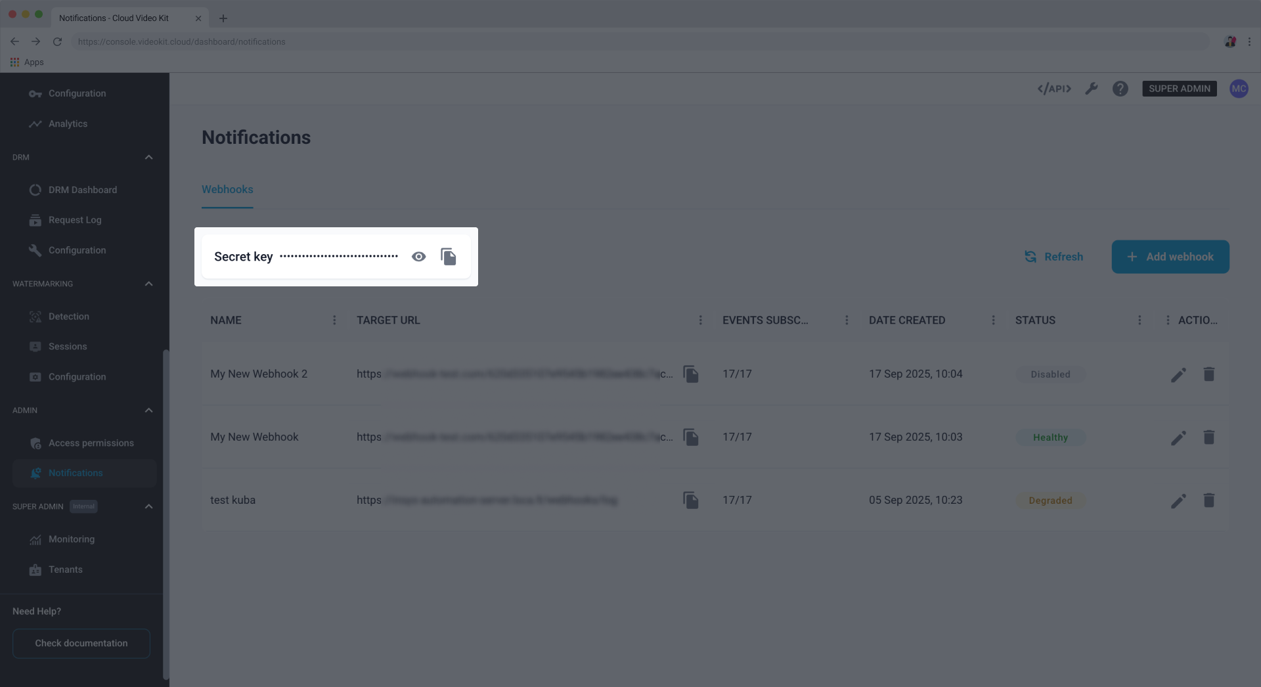Delete the My New Webhook 2 entry

1209,374
